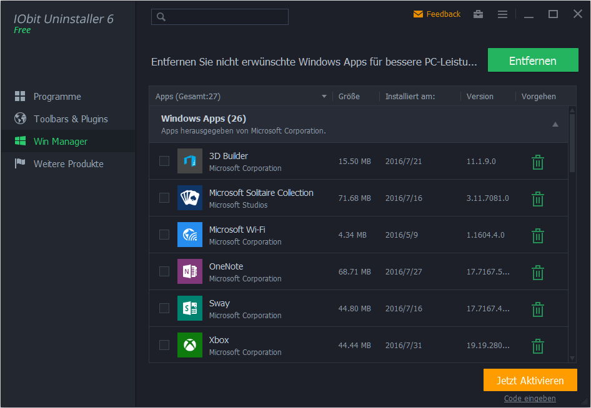Screen dimensions: 591x408
Task: Select the Sway checkbox
Action: click(x=164, y=308)
